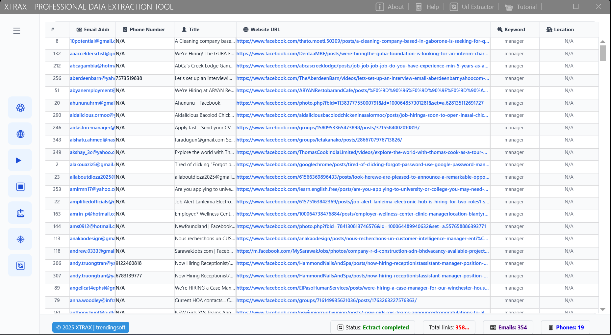Click the Emails: 354 counter badge
The image size is (611, 335).
508,327
